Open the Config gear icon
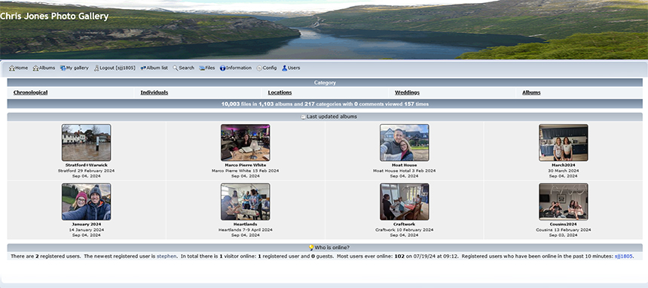 (259, 68)
